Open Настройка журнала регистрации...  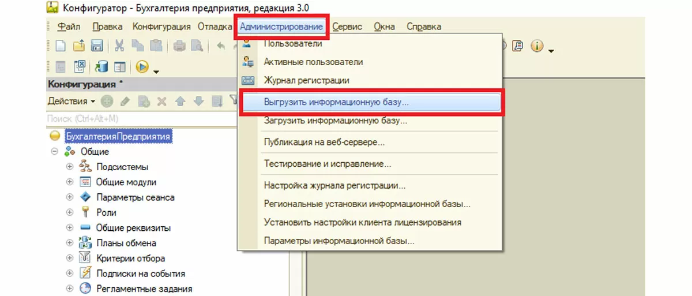370,186
